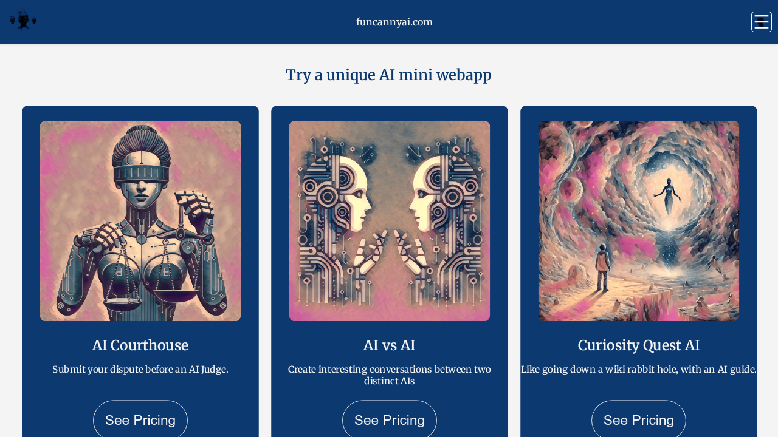Image resolution: width=778 pixels, height=437 pixels.
Task: Click the floating figure in vortex artwork
Action: tap(668, 195)
